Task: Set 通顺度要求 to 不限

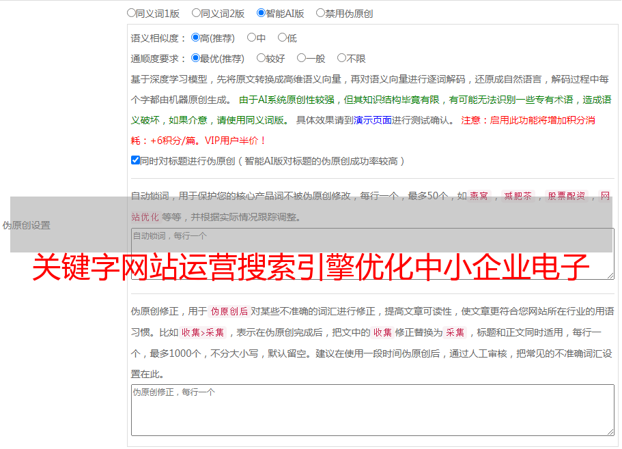Action: tap(341, 59)
